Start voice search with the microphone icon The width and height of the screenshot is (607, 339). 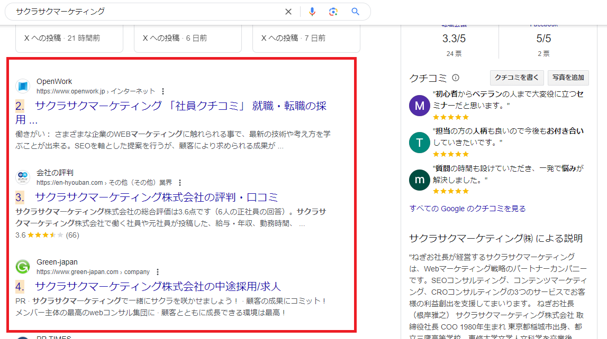point(312,12)
